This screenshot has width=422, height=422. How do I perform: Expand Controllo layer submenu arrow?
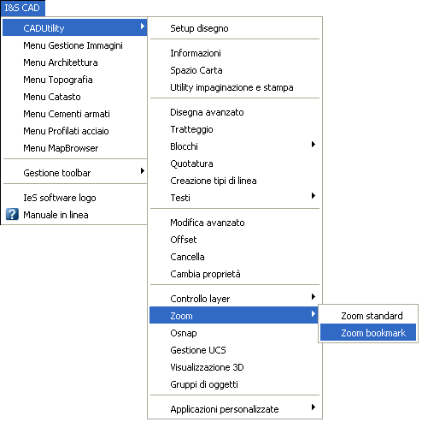pyautogui.click(x=314, y=296)
